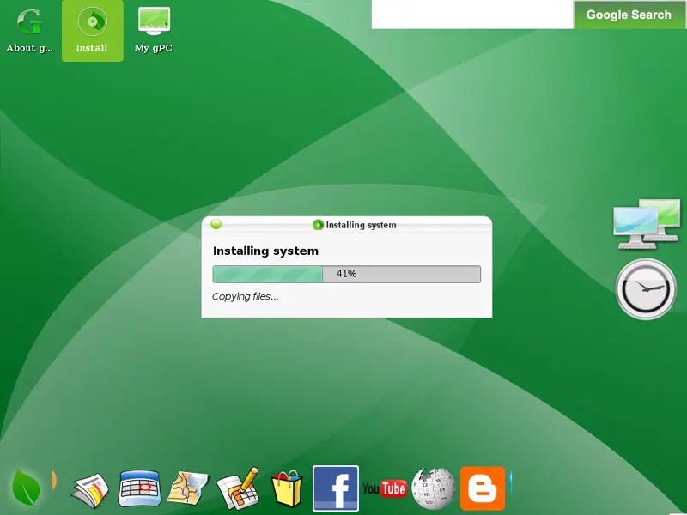687x515 pixels.
Task: Open the network computers widget icon
Action: pyautogui.click(x=647, y=224)
